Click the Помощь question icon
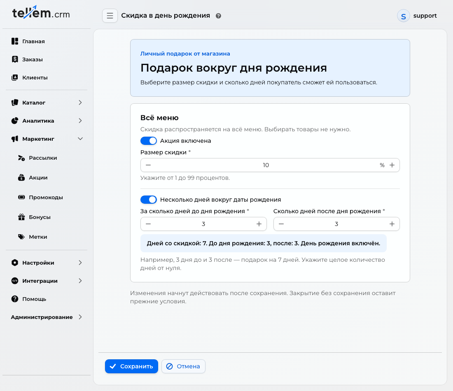The image size is (453, 391). pos(15,299)
